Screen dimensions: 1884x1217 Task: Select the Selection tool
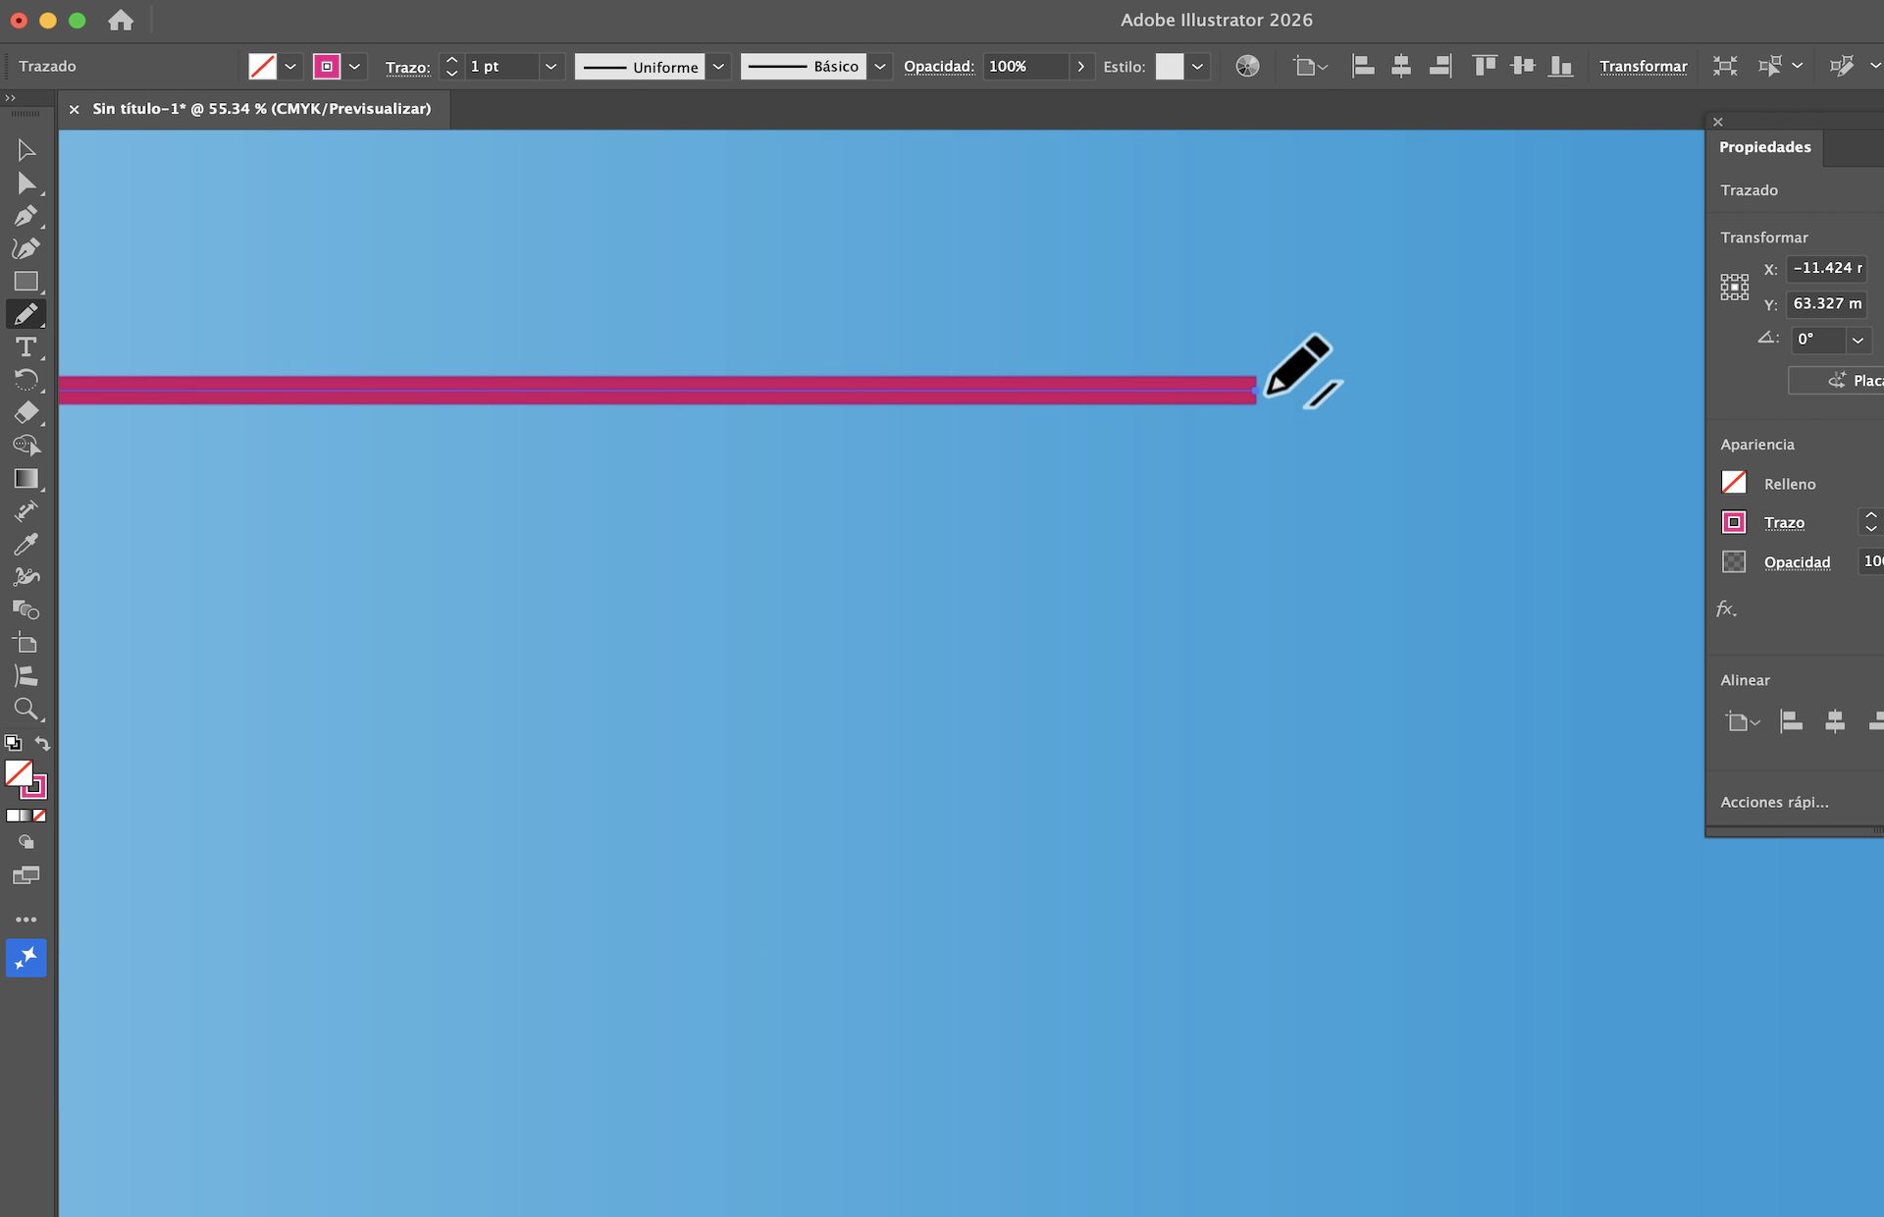tap(26, 150)
